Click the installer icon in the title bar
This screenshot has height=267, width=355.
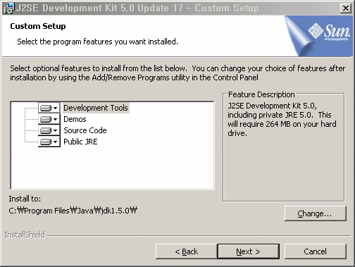click(9, 8)
